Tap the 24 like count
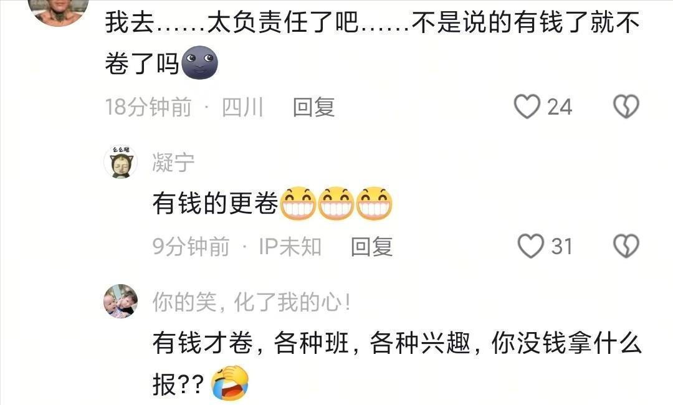 tap(560, 107)
